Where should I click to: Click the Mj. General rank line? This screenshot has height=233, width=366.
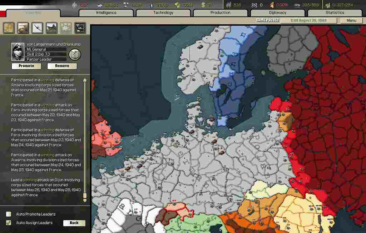click(x=36, y=49)
